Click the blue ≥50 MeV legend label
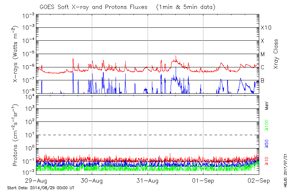 267,143
